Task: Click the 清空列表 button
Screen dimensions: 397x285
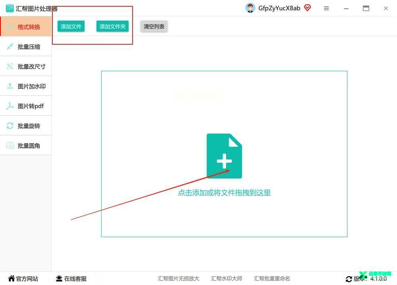Action: [154, 26]
